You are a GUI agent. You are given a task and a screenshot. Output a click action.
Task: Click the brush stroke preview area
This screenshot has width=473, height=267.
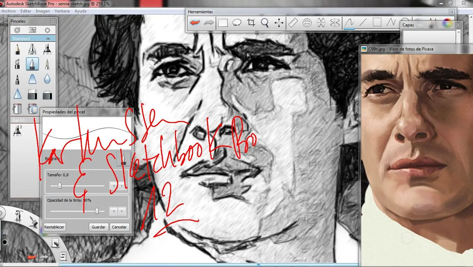click(x=87, y=133)
